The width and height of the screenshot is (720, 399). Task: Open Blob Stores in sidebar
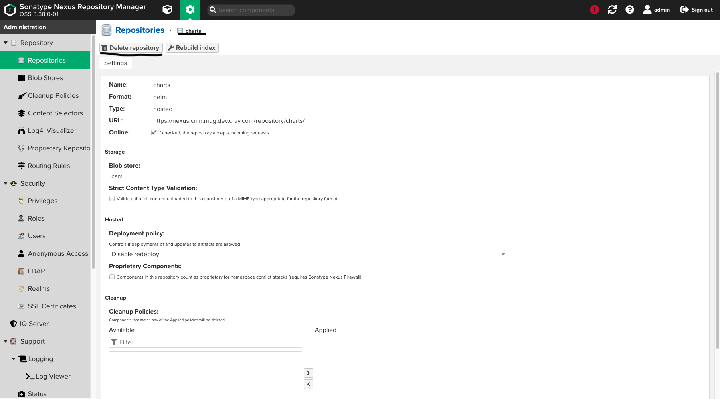(45, 78)
